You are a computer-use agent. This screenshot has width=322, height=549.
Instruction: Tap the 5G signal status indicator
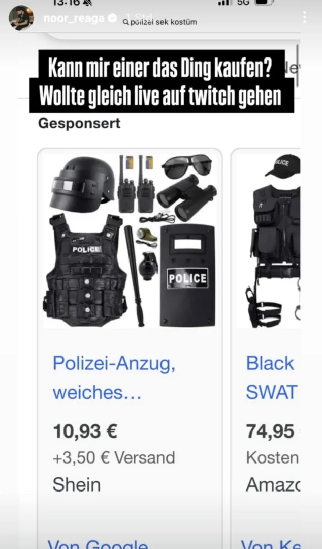[x=243, y=3]
